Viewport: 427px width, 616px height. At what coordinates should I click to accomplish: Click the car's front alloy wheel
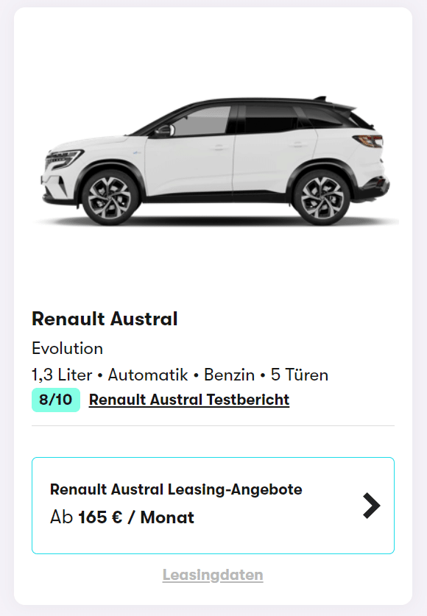click(110, 197)
